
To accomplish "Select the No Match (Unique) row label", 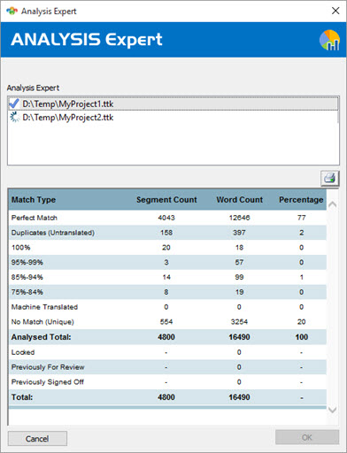I will [42, 322].
